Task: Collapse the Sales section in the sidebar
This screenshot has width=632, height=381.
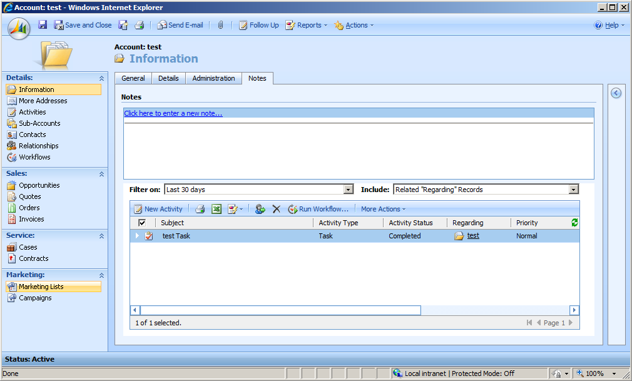Action: [101, 174]
